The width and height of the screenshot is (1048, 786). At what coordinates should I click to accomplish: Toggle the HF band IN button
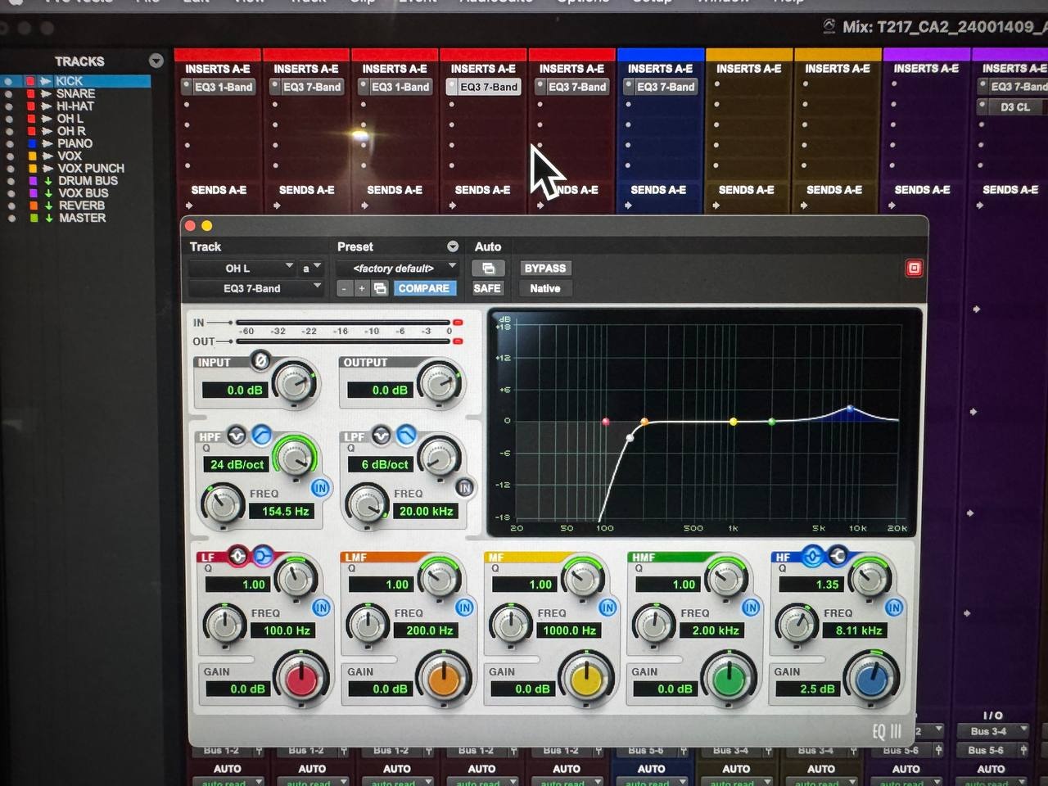(x=893, y=608)
